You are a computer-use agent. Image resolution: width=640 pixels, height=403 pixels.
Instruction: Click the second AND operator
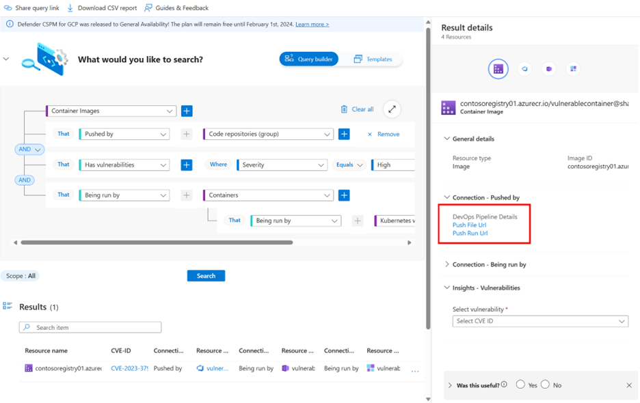[25, 180]
